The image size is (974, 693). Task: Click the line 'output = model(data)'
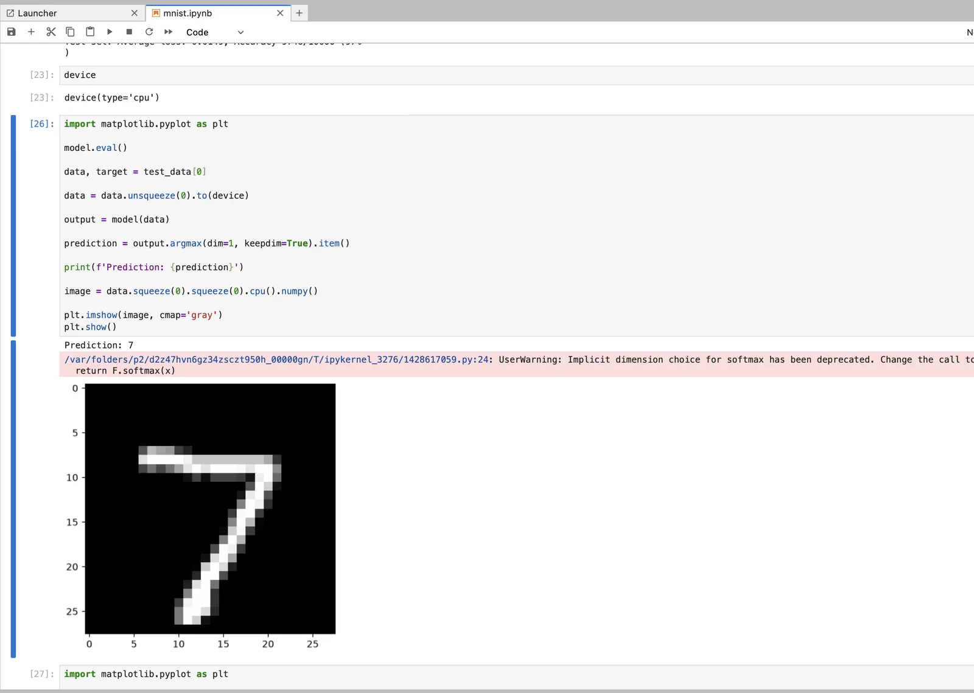(x=117, y=220)
